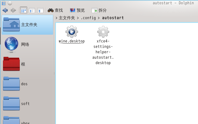The width and height of the screenshot is (198, 124).
Task: Open the 网络 network place
Action: (x=27, y=44)
